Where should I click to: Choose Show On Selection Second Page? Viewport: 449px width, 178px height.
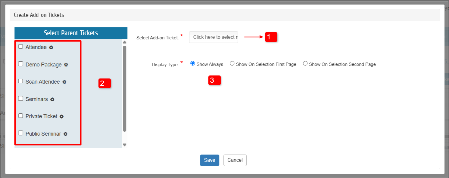pos(305,63)
